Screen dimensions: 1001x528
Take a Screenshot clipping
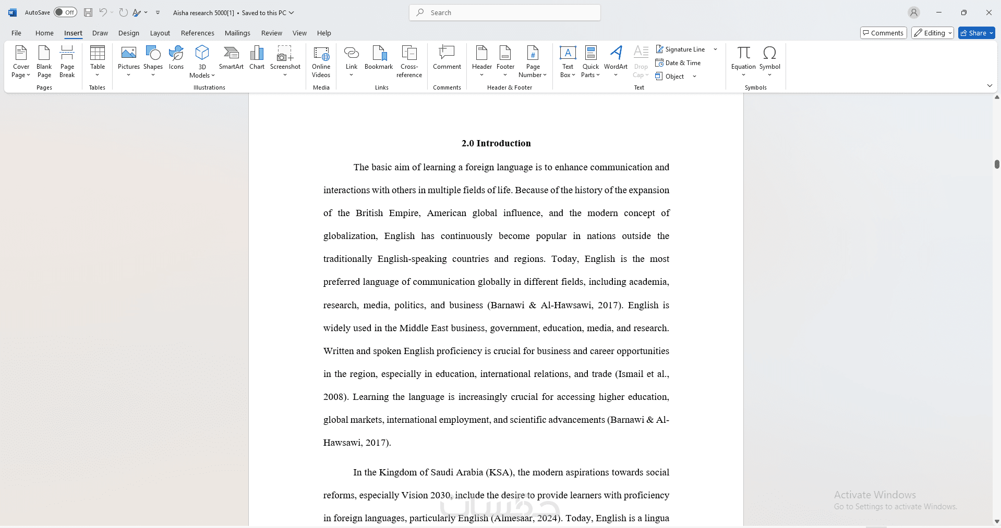coord(285,61)
